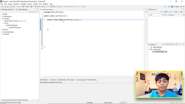185x104 pixels.
Task: Expand the helloworld project
Action: pos(1,16)
